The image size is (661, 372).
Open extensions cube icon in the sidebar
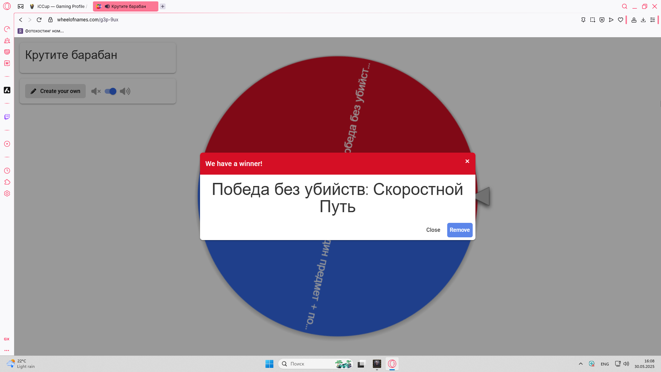7,182
